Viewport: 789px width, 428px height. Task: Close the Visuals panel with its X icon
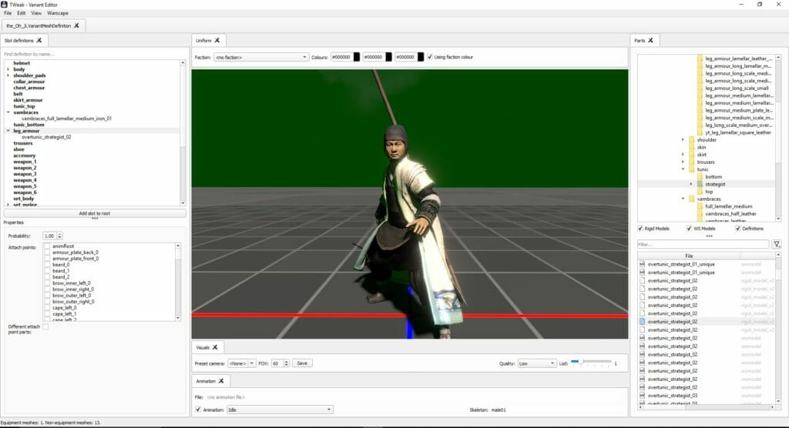coord(216,347)
